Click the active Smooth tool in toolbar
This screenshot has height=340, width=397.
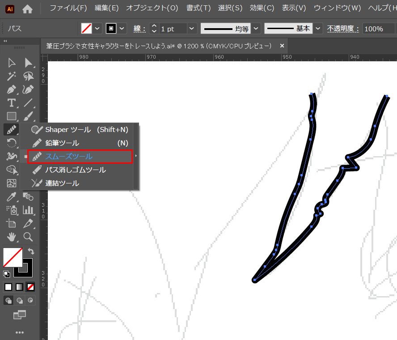click(x=11, y=130)
